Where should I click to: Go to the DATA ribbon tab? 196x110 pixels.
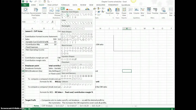click(75, 5)
